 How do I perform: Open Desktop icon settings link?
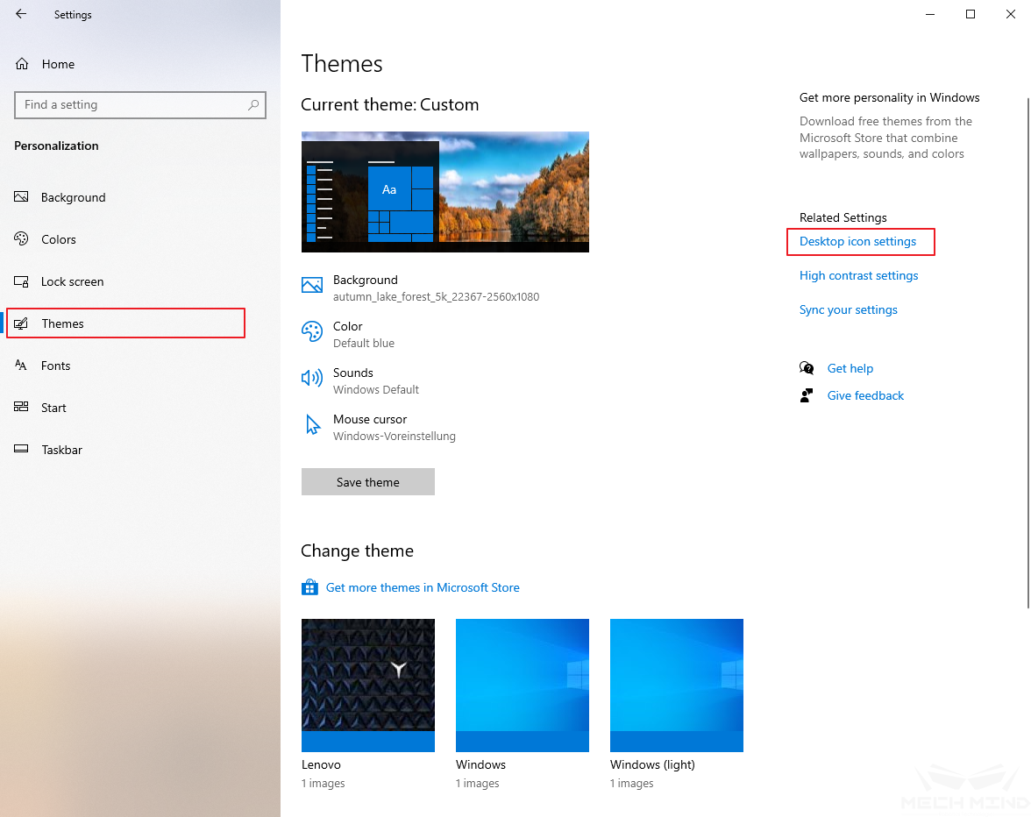tap(857, 241)
